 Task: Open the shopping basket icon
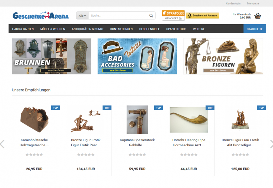point(258,16)
